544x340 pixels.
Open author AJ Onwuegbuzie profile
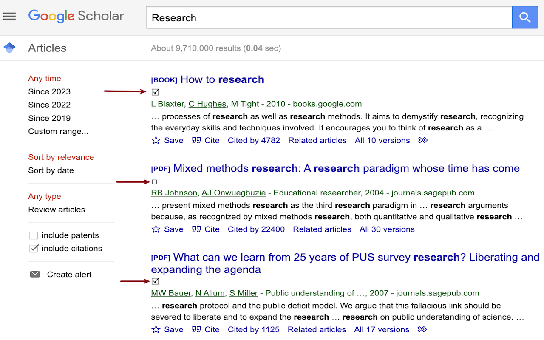pos(234,193)
